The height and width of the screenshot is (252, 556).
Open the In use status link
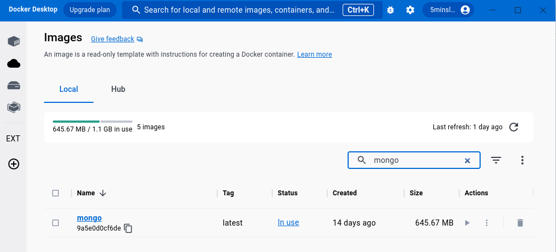[288, 222]
